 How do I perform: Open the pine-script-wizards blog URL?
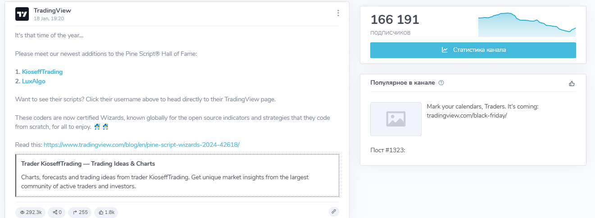[141, 145]
